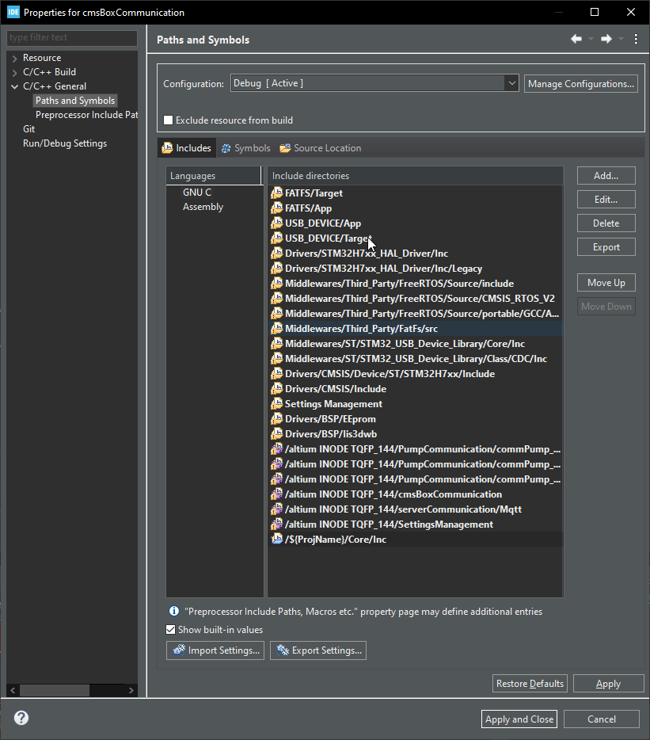Click the Edit... button
The height and width of the screenshot is (740, 650).
click(606, 199)
